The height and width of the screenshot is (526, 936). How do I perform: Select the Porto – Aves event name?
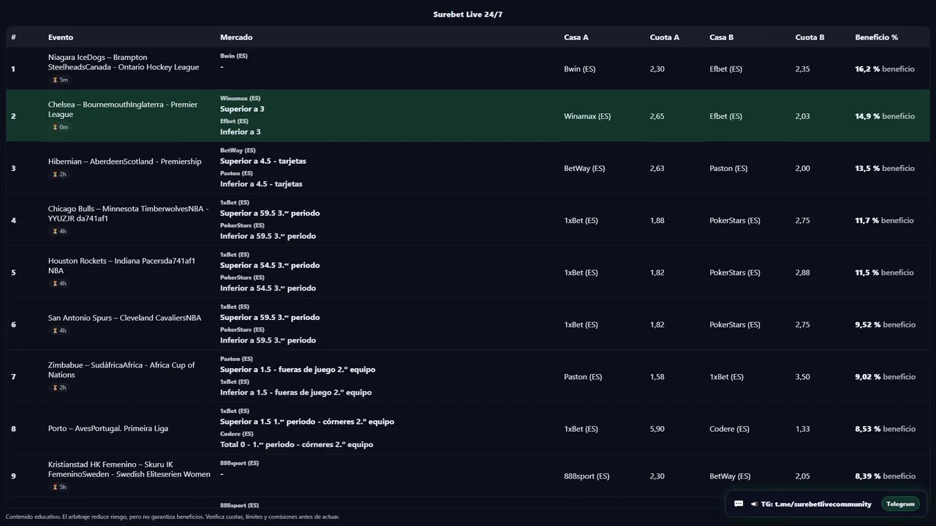[x=108, y=429]
